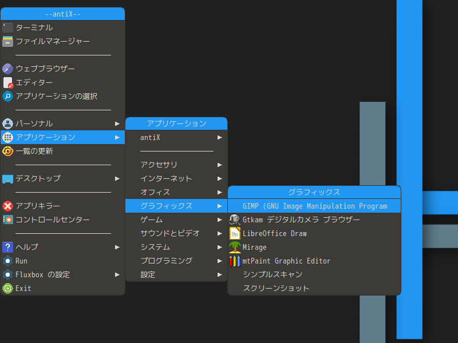Expand the Fluxbox の設定 submenu arrow
Viewport: 458px width, 343px height.
117,274
